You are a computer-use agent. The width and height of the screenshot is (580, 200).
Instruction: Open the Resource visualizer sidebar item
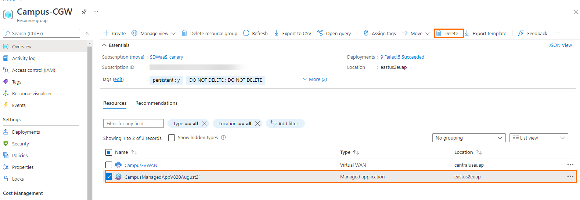32,93
